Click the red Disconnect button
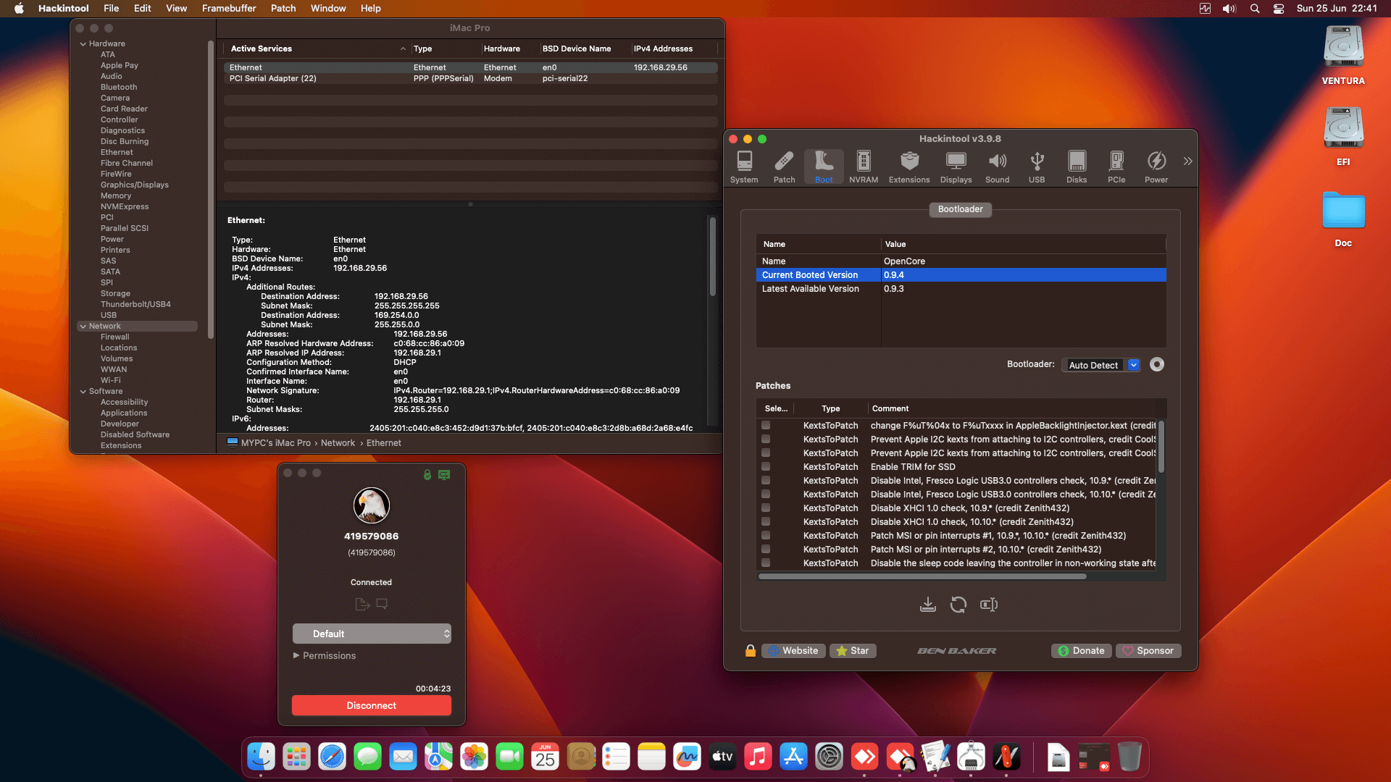This screenshot has width=1391, height=782. (x=372, y=705)
